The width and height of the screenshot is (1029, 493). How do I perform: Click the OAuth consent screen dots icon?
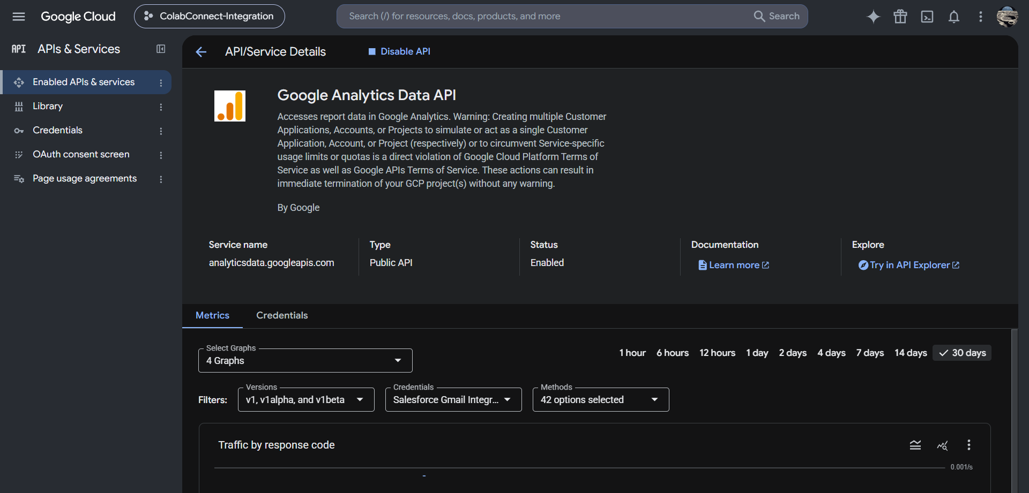[19, 155]
